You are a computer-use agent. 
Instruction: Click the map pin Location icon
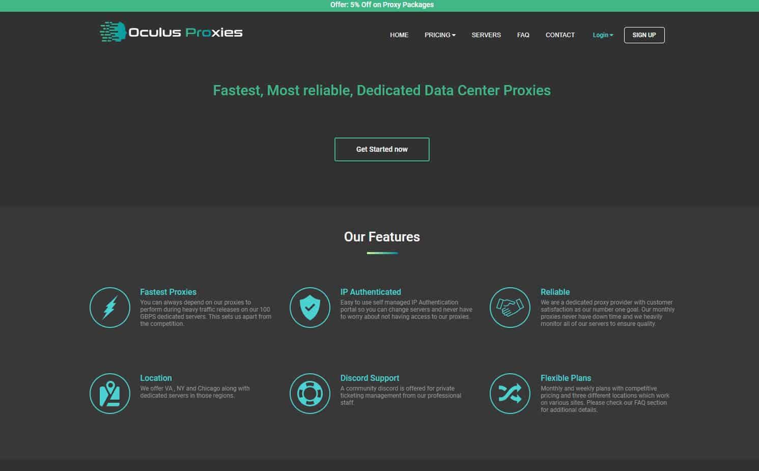click(x=110, y=394)
